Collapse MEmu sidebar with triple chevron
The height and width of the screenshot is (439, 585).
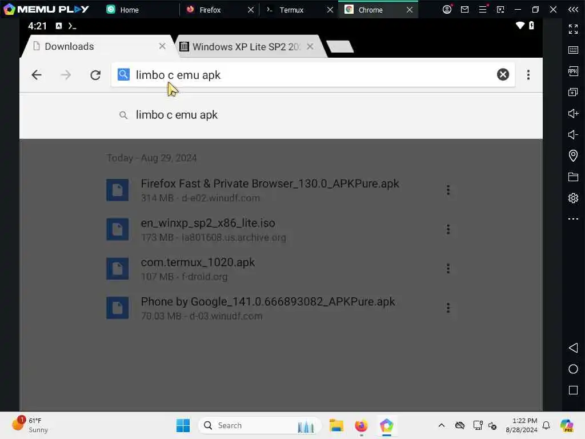click(573, 9)
